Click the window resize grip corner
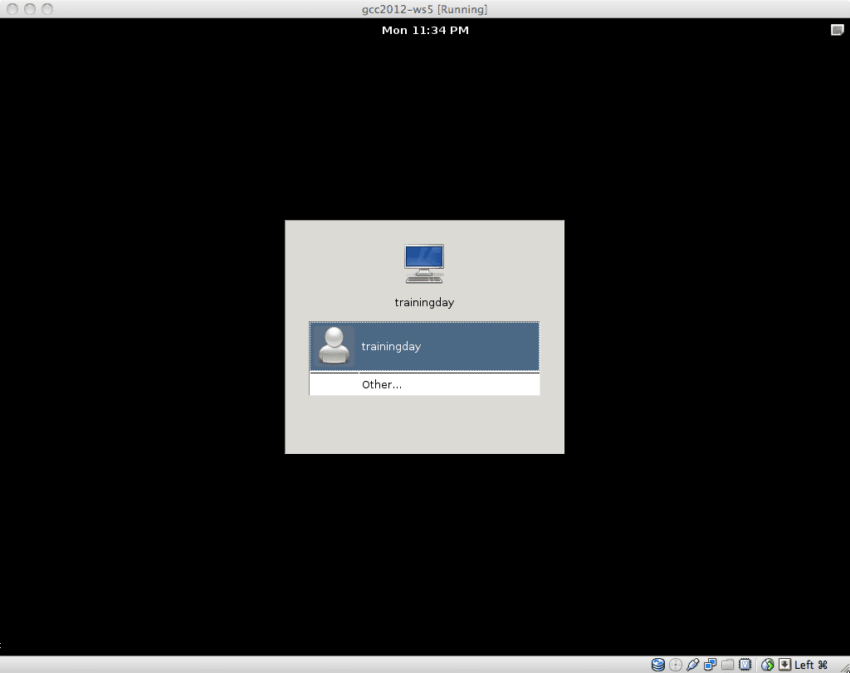This screenshot has width=850, height=673. pyautogui.click(x=842, y=666)
